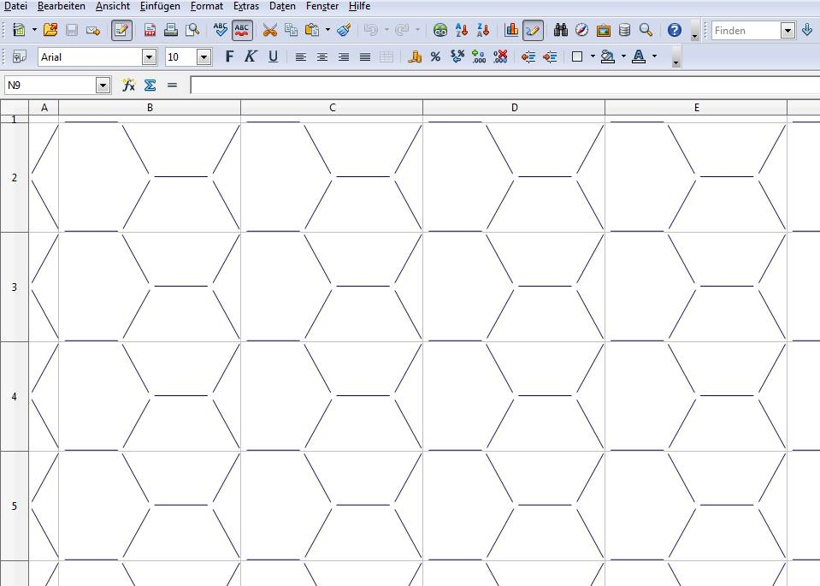Export document directly as PDF

150,30
